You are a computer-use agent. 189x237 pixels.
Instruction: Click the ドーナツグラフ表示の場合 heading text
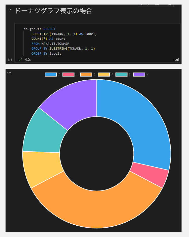point(54,11)
